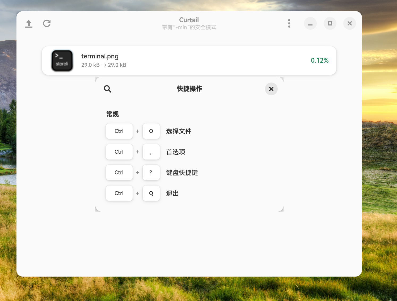Click the O key for file selection shortcut
This screenshot has height=301, width=397.
point(151,131)
